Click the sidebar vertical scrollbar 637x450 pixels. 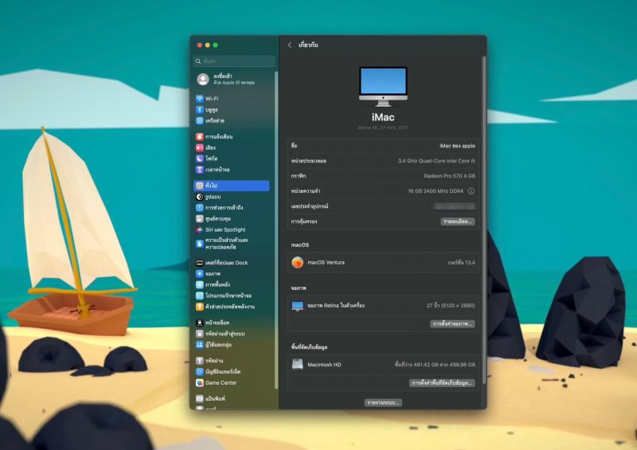click(276, 229)
